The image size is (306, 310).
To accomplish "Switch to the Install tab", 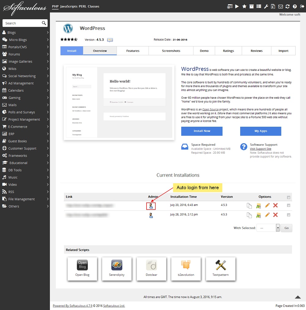I will tap(72, 51).
